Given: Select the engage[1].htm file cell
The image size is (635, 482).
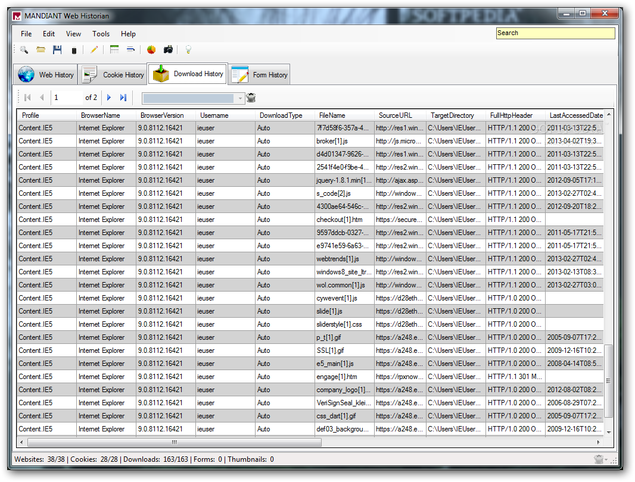Looking at the screenshot, I should 344,377.
